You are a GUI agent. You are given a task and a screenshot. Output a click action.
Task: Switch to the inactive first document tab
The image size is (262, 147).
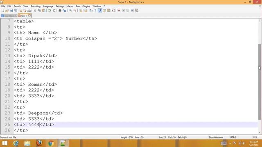(9, 16)
